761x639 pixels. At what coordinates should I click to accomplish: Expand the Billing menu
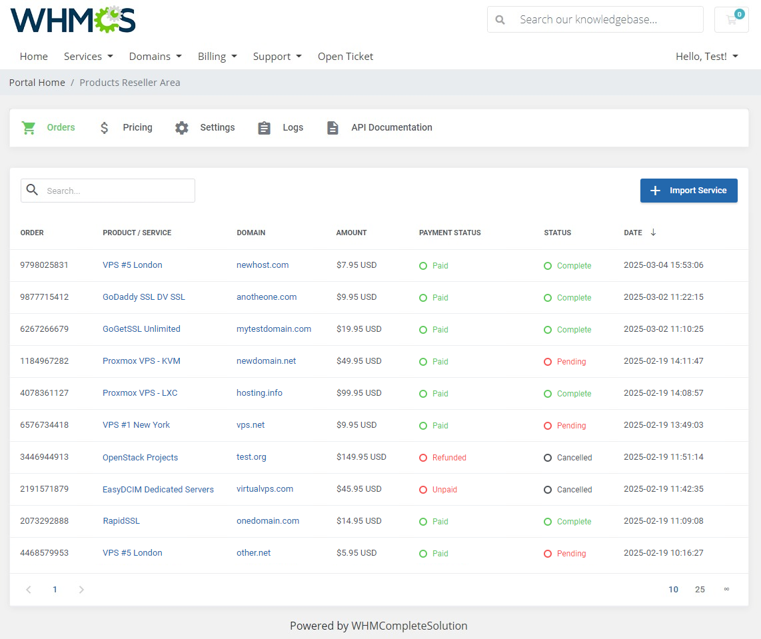pyautogui.click(x=217, y=57)
